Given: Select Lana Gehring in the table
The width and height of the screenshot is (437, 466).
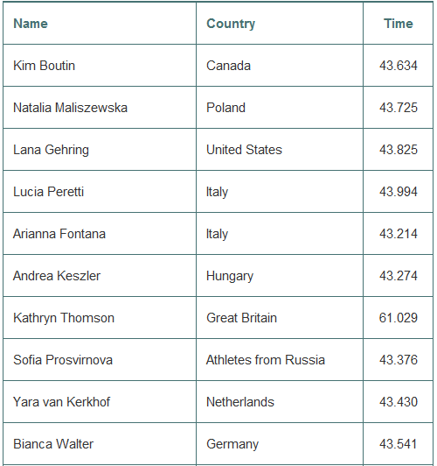Looking at the screenshot, I should pyautogui.click(x=51, y=150).
